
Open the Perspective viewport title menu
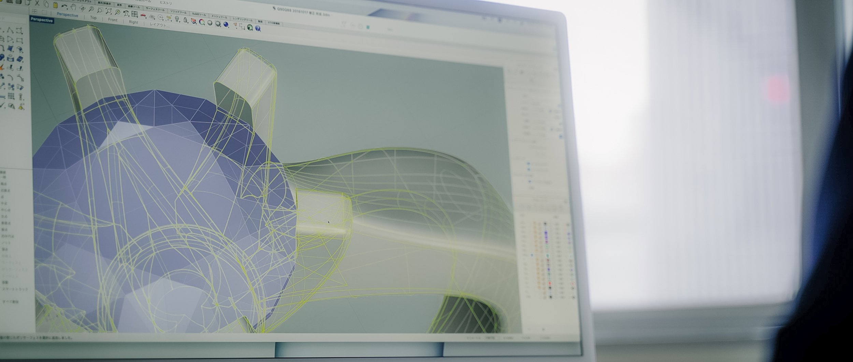(x=42, y=20)
